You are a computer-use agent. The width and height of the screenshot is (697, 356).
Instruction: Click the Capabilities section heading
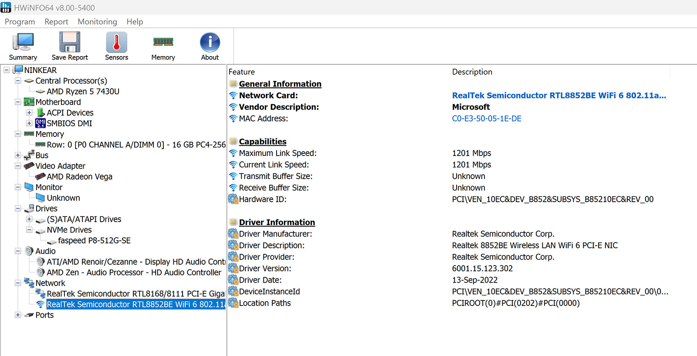pos(263,141)
